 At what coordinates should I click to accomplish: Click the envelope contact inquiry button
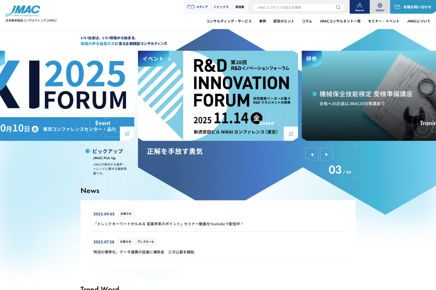[x=413, y=7]
